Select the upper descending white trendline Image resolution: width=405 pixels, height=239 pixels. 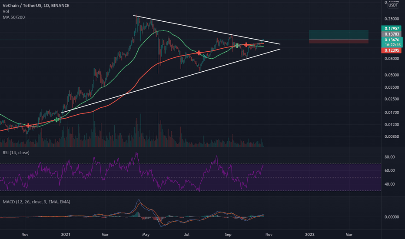pyautogui.click(x=207, y=30)
